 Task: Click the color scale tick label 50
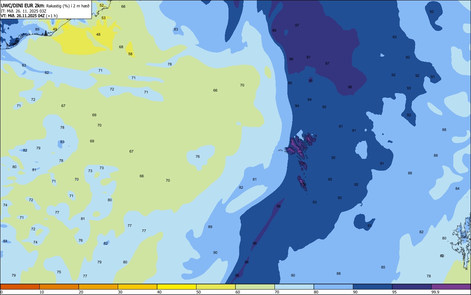click(198, 292)
